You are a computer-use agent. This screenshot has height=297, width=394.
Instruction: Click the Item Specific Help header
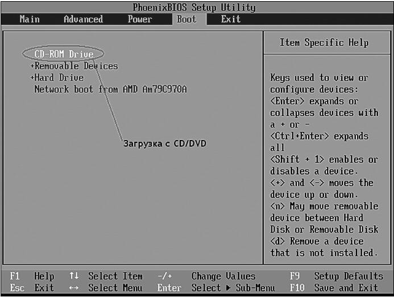click(x=324, y=43)
